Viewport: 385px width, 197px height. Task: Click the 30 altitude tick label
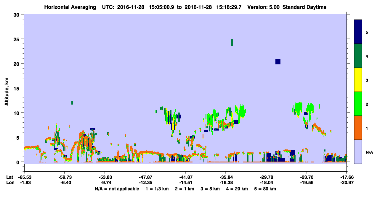17,14
